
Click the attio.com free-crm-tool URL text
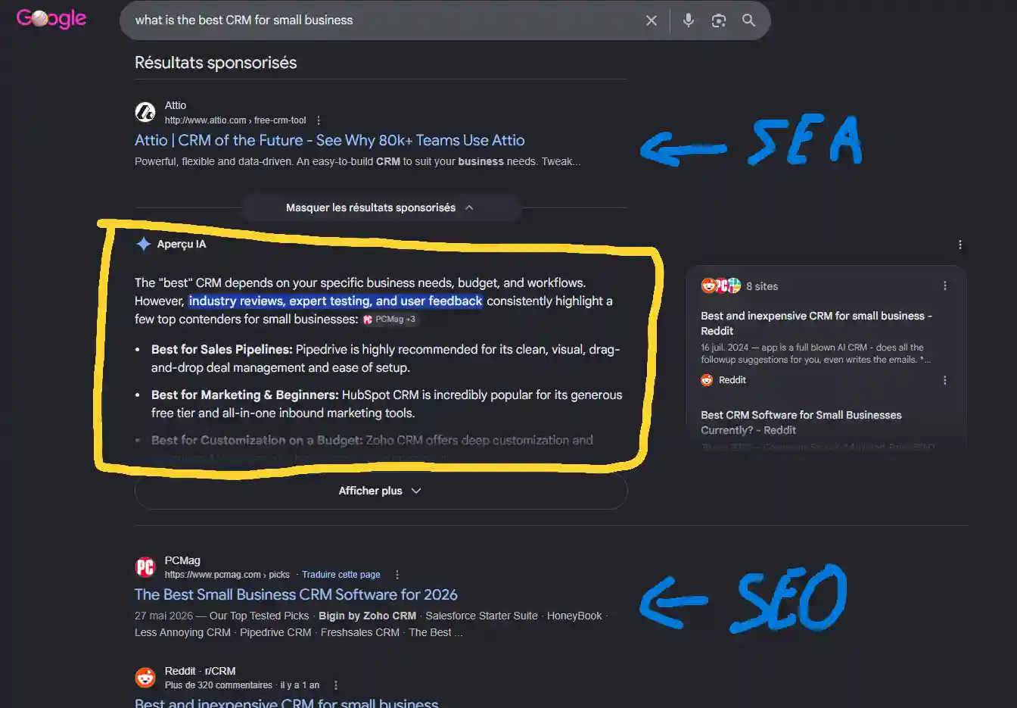point(235,120)
